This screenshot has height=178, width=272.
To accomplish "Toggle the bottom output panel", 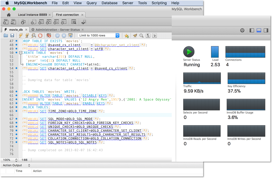I will [x=259, y=30].
